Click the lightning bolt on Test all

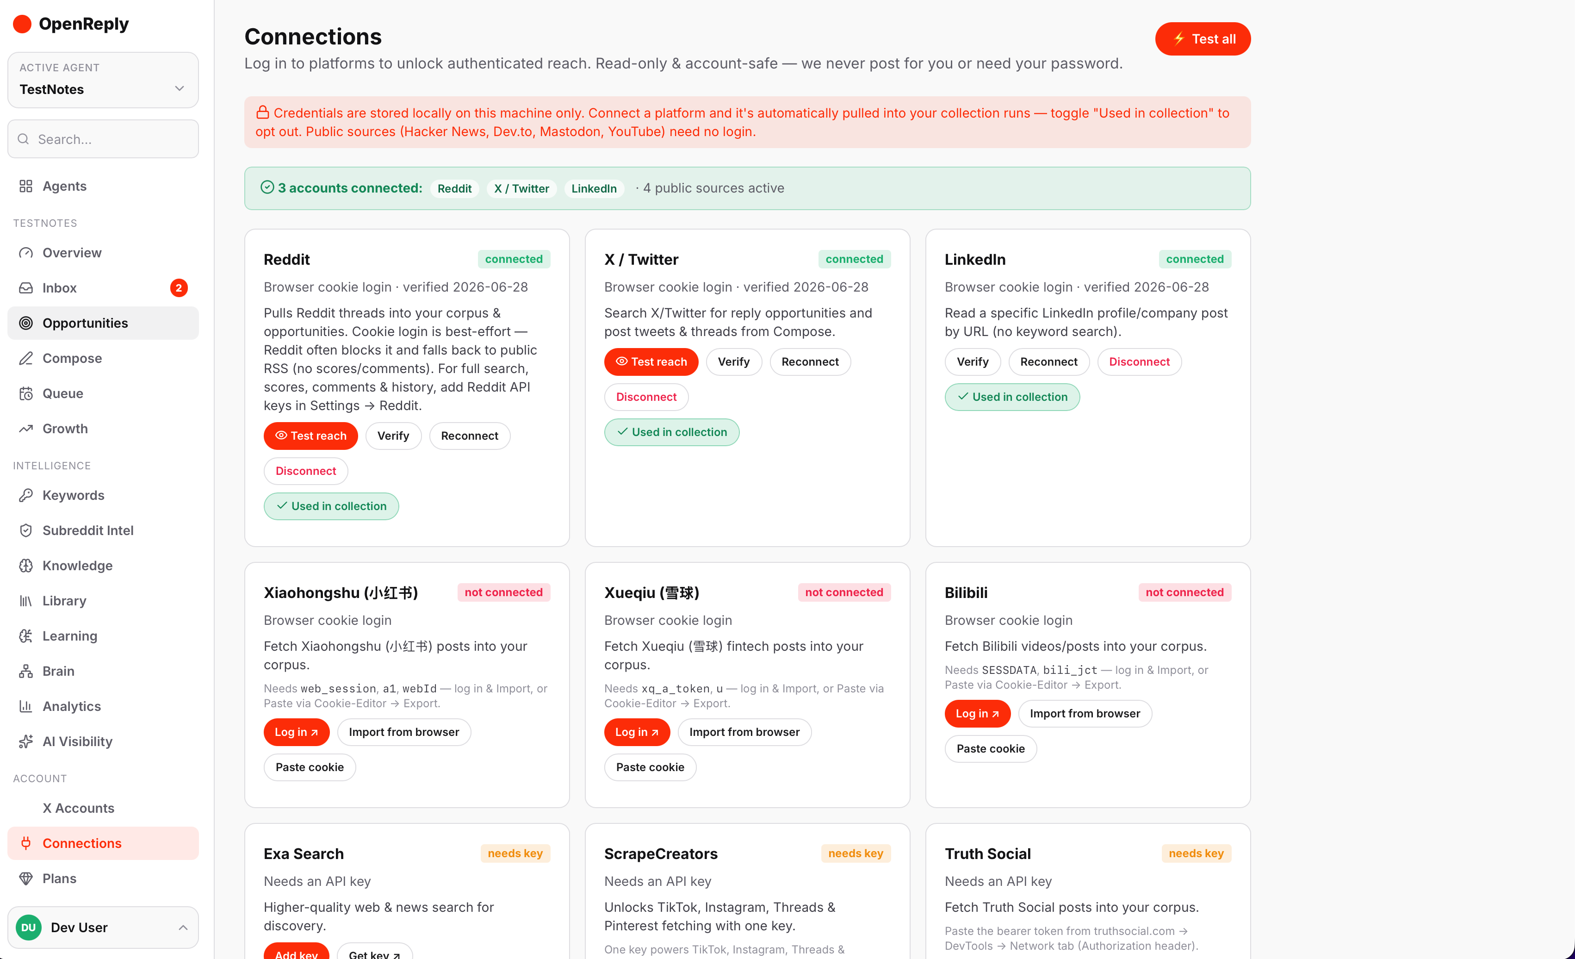[x=1179, y=38]
